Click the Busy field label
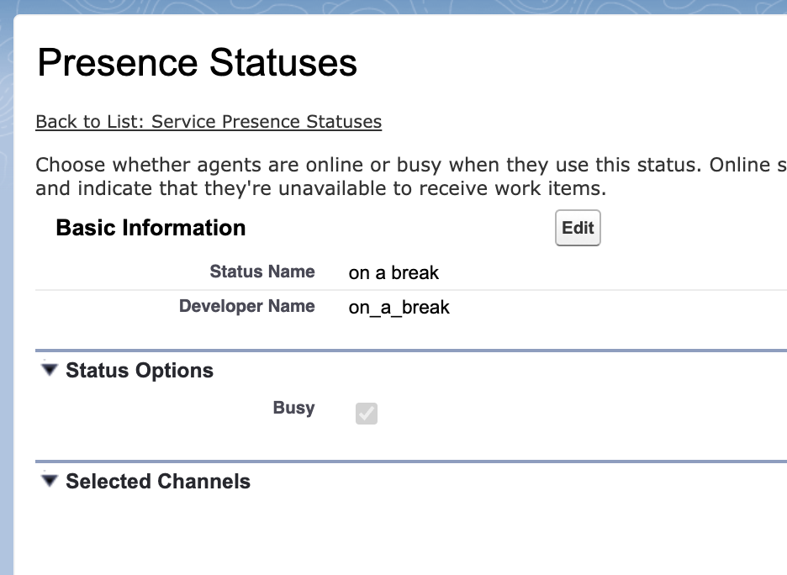This screenshot has width=787, height=575. 293,408
